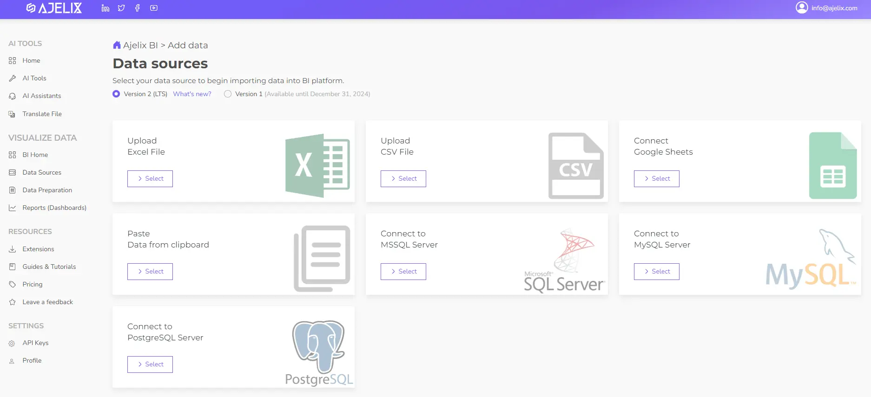Open the Ajelix LinkedIn icon
Image resolution: width=871 pixels, height=397 pixels.
tap(106, 8)
